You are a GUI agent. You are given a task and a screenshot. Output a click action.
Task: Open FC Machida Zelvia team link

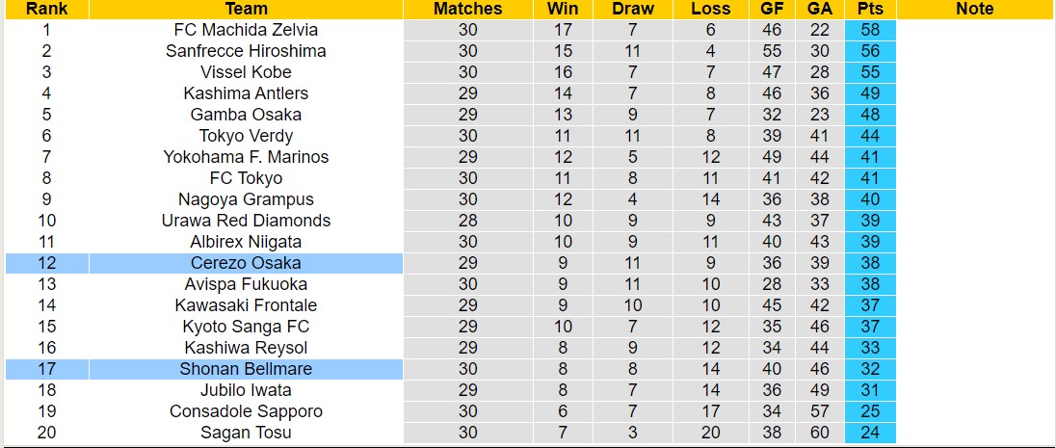tap(246, 30)
